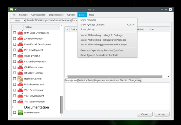The height and width of the screenshot is (125, 181).
Task: Click the YaST Development pattern icon
Action: [20, 96]
